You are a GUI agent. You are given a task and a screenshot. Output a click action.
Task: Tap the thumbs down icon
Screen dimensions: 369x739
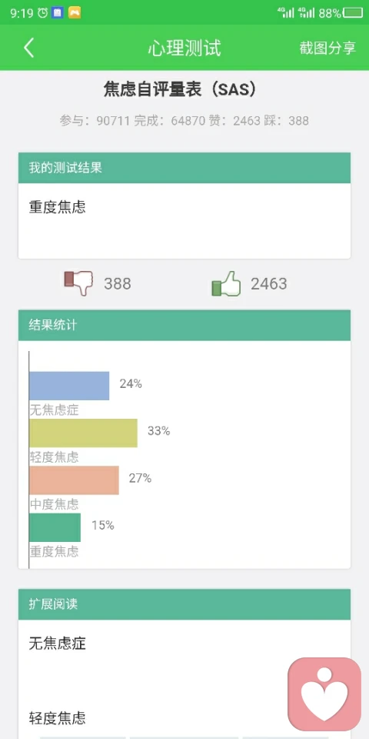78,283
